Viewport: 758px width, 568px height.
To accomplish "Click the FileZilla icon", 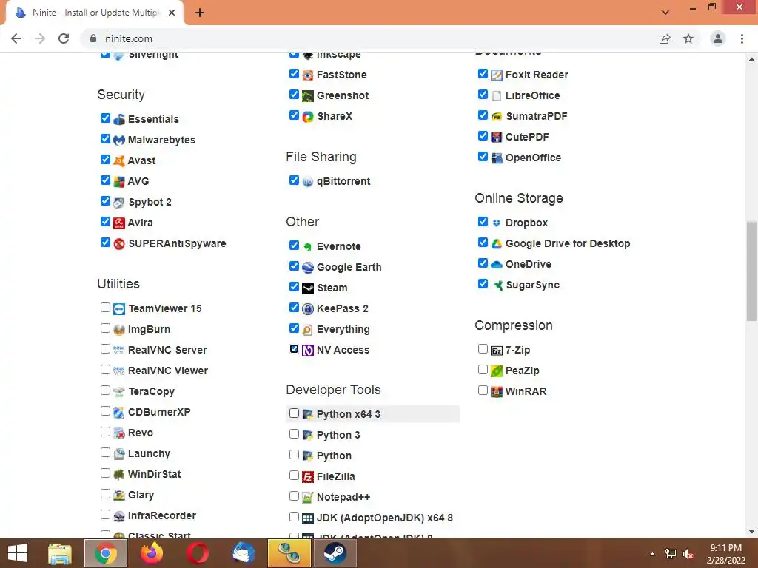I will click(x=308, y=477).
